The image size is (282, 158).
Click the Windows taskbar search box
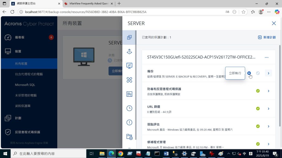(48, 154)
